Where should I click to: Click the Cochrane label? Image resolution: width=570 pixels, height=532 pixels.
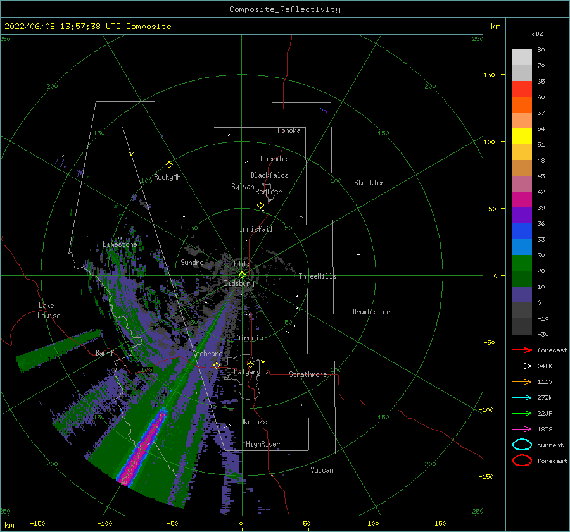click(x=207, y=354)
